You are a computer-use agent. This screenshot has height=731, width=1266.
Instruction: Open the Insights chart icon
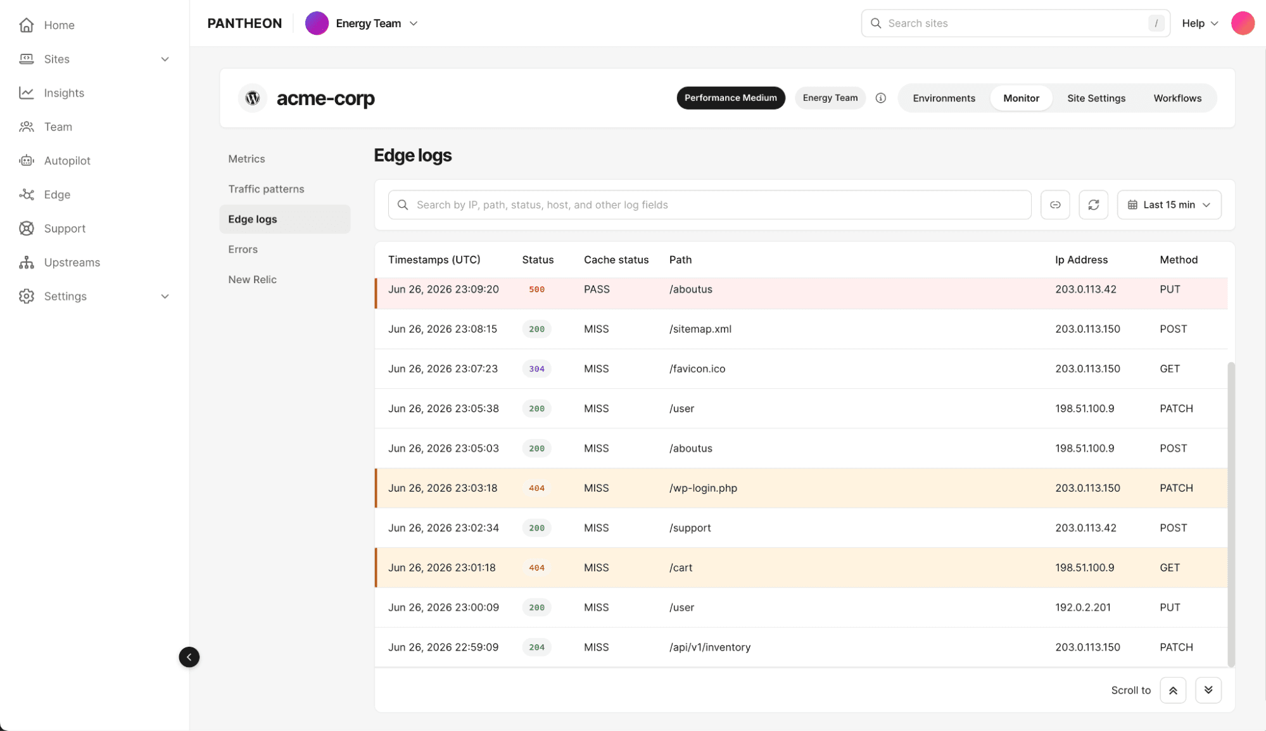pyautogui.click(x=26, y=92)
